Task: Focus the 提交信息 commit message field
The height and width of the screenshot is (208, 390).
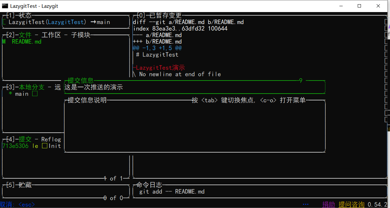Action: [x=195, y=87]
